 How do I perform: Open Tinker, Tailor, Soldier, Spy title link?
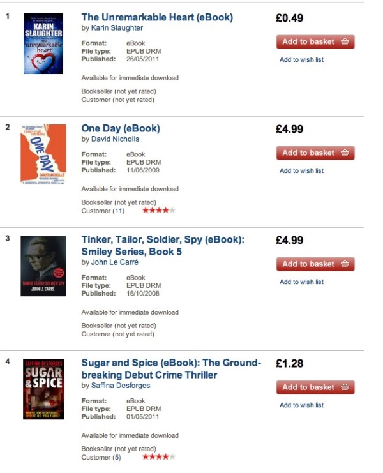[163, 246]
